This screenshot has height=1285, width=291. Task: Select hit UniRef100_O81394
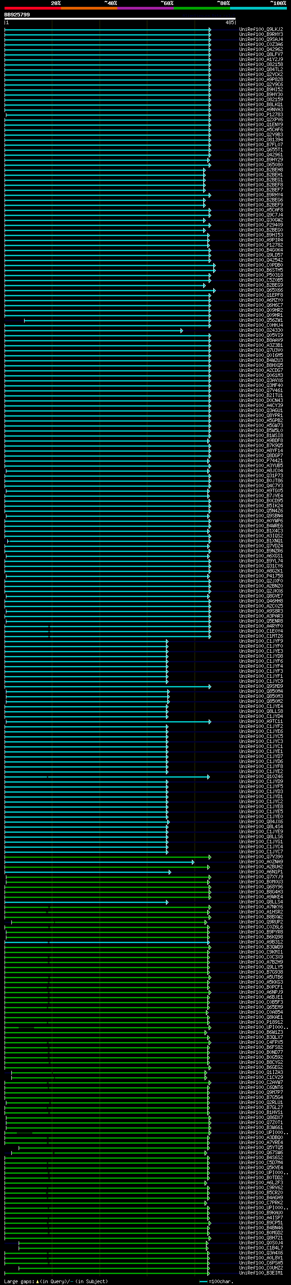point(261,139)
